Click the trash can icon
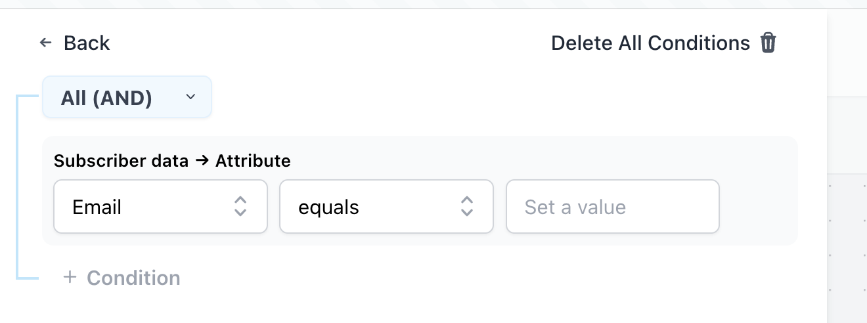This screenshot has width=867, height=323. point(768,43)
